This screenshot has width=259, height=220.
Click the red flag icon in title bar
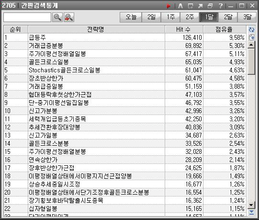tap(169, 6)
